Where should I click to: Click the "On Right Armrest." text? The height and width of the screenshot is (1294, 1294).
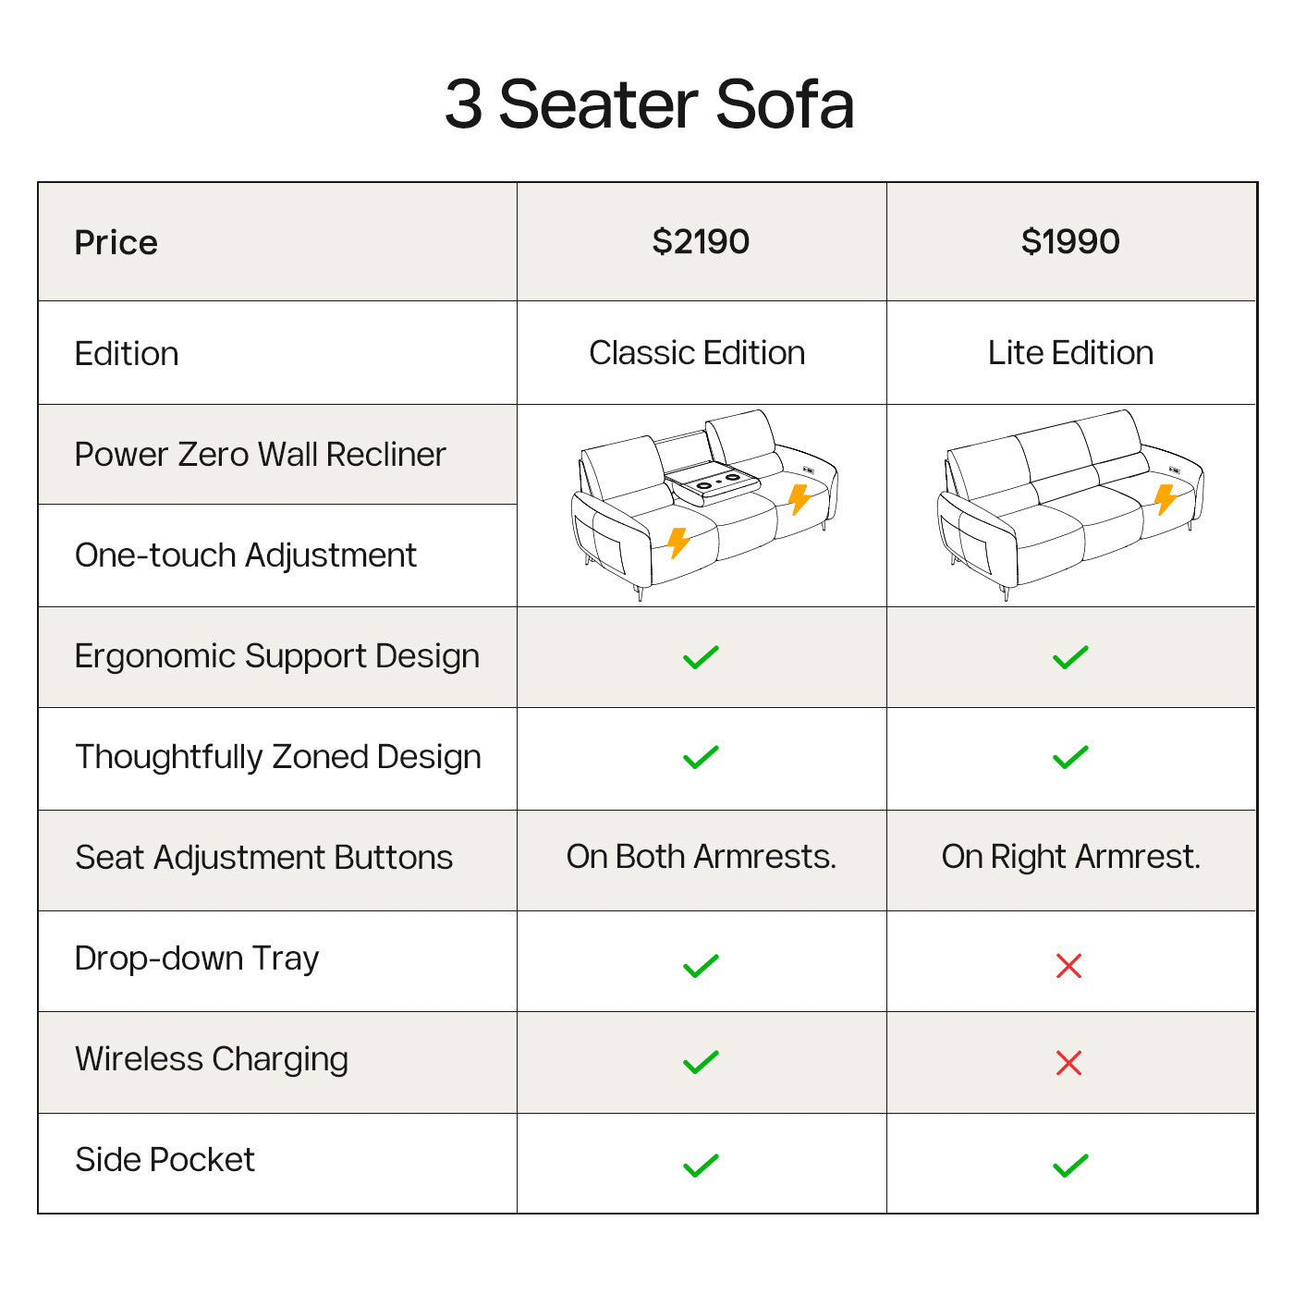point(1070,857)
